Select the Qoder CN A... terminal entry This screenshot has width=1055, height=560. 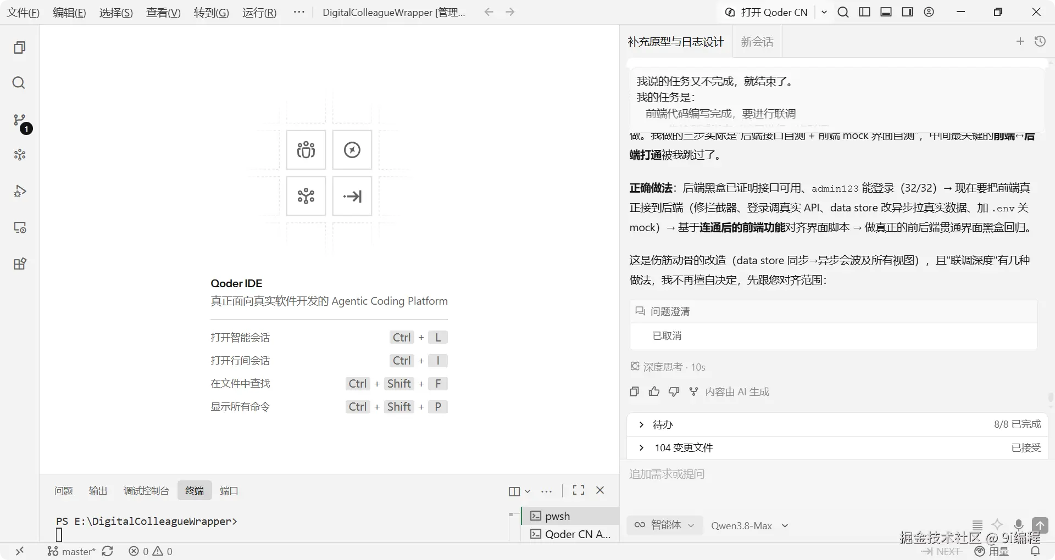[570, 534]
